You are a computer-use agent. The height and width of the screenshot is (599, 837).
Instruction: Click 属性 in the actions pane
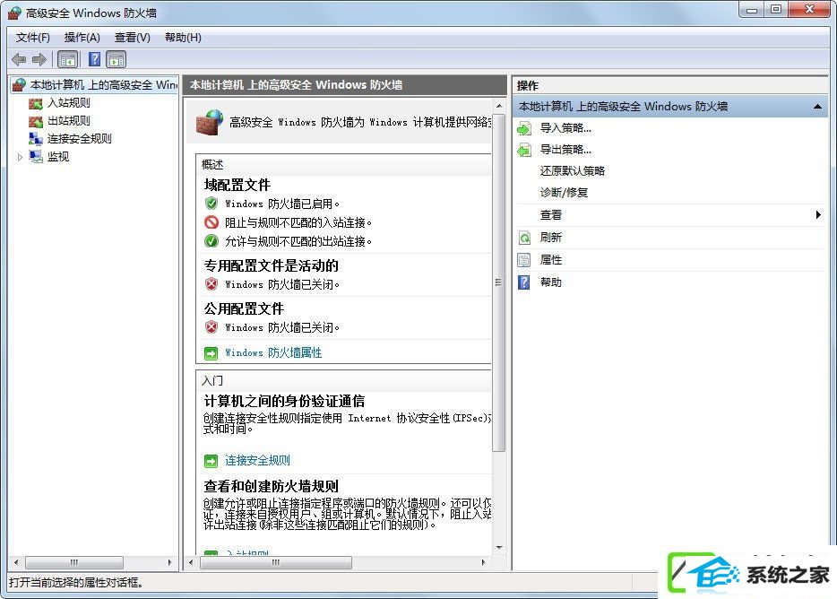[x=551, y=260]
